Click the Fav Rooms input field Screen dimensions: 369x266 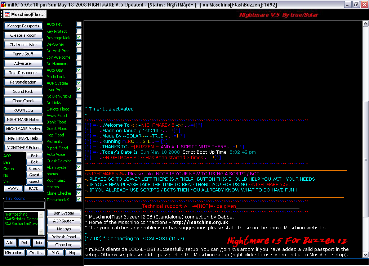pyautogui.click(x=24, y=205)
